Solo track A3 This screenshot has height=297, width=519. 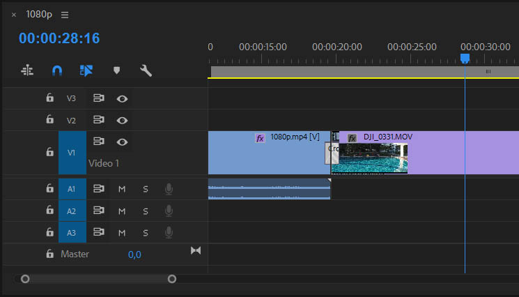[x=146, y=233]
